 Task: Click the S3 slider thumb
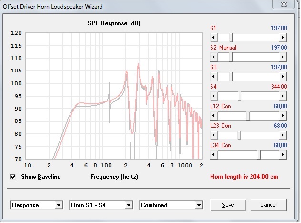pyautogui.click(x=231, y=77)
